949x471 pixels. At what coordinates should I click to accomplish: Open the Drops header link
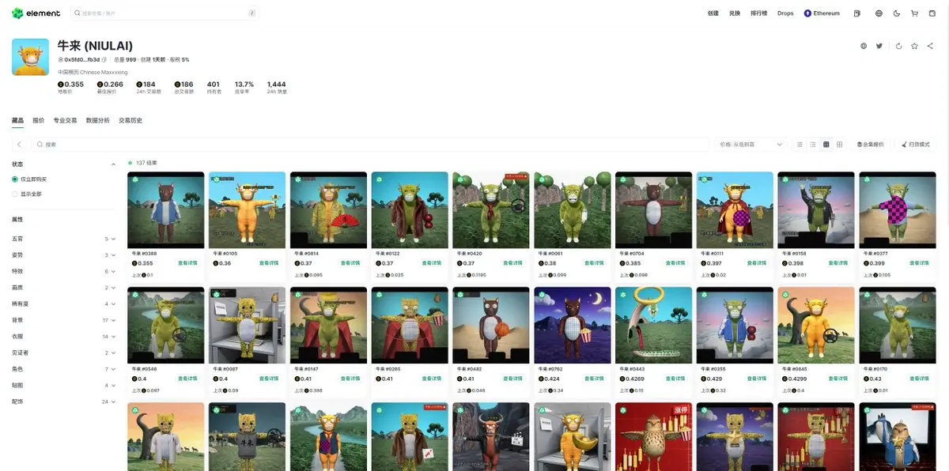785,13
